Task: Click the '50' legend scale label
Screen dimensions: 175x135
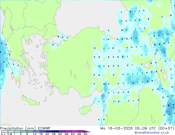Action: click(x=85, y=134)
